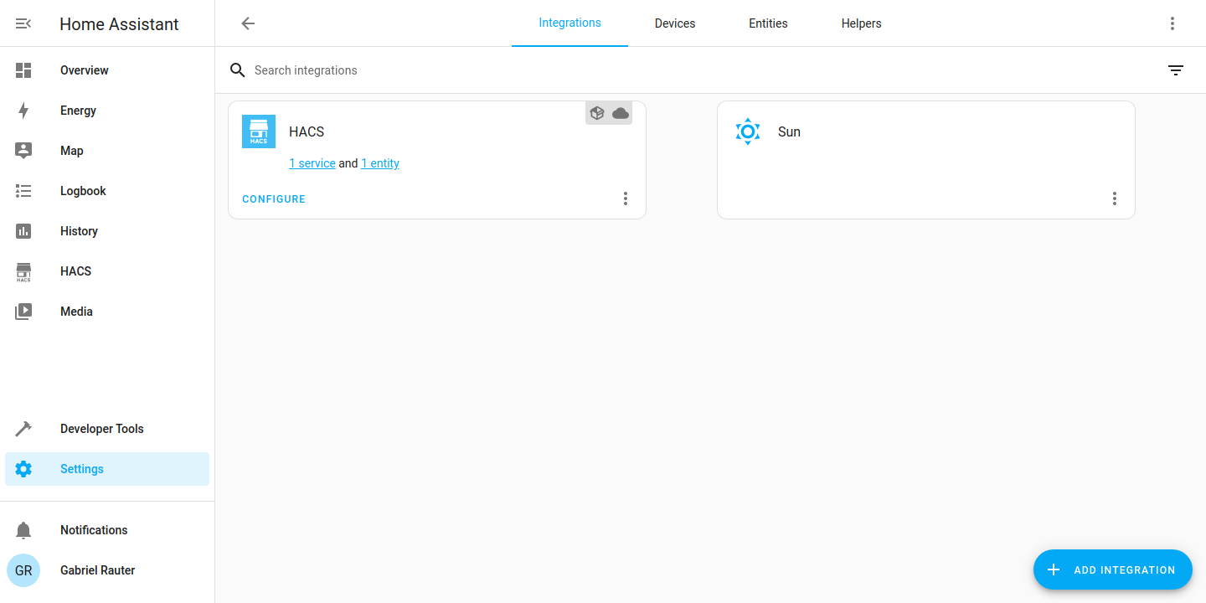
Task: Open the Map sidebar item
Action: (x=107, y=151)
